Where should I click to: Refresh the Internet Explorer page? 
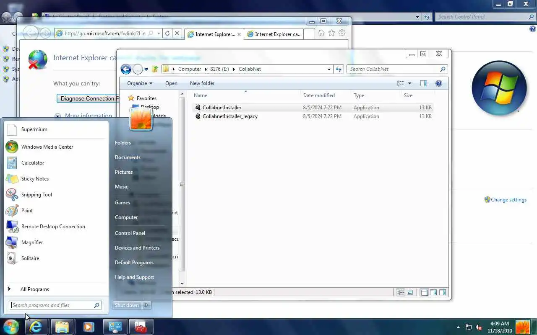pos(167,33)
